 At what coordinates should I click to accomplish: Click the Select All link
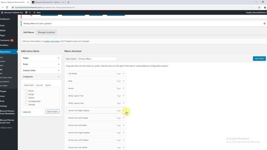coord(27,112)
